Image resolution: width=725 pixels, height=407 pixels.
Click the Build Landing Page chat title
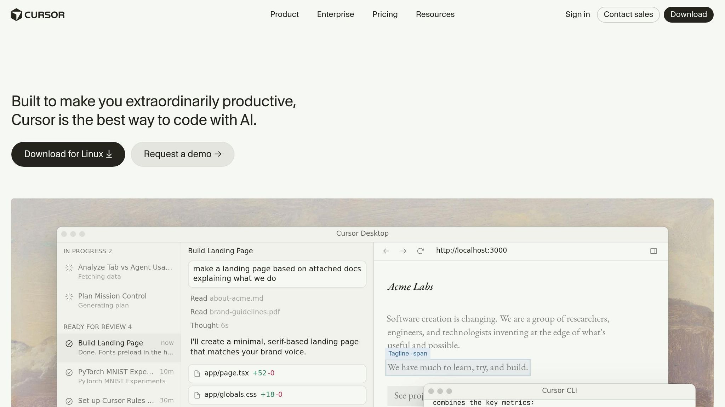(x=221, y=251)
